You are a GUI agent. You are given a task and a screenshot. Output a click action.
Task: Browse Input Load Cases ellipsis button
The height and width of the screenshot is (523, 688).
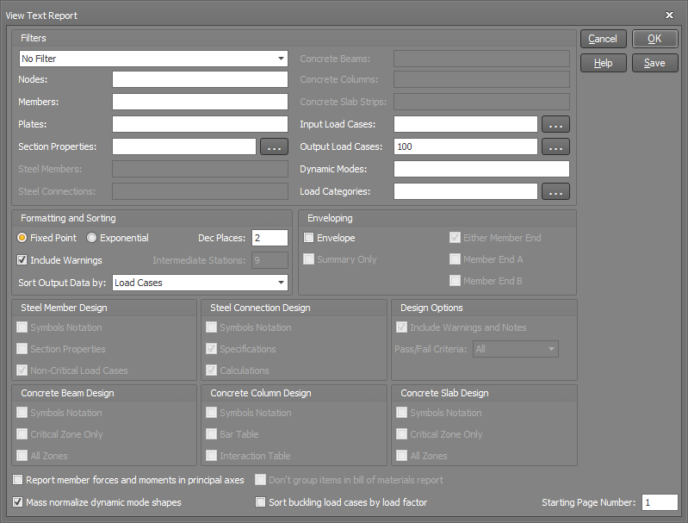(x=555, y=124)
